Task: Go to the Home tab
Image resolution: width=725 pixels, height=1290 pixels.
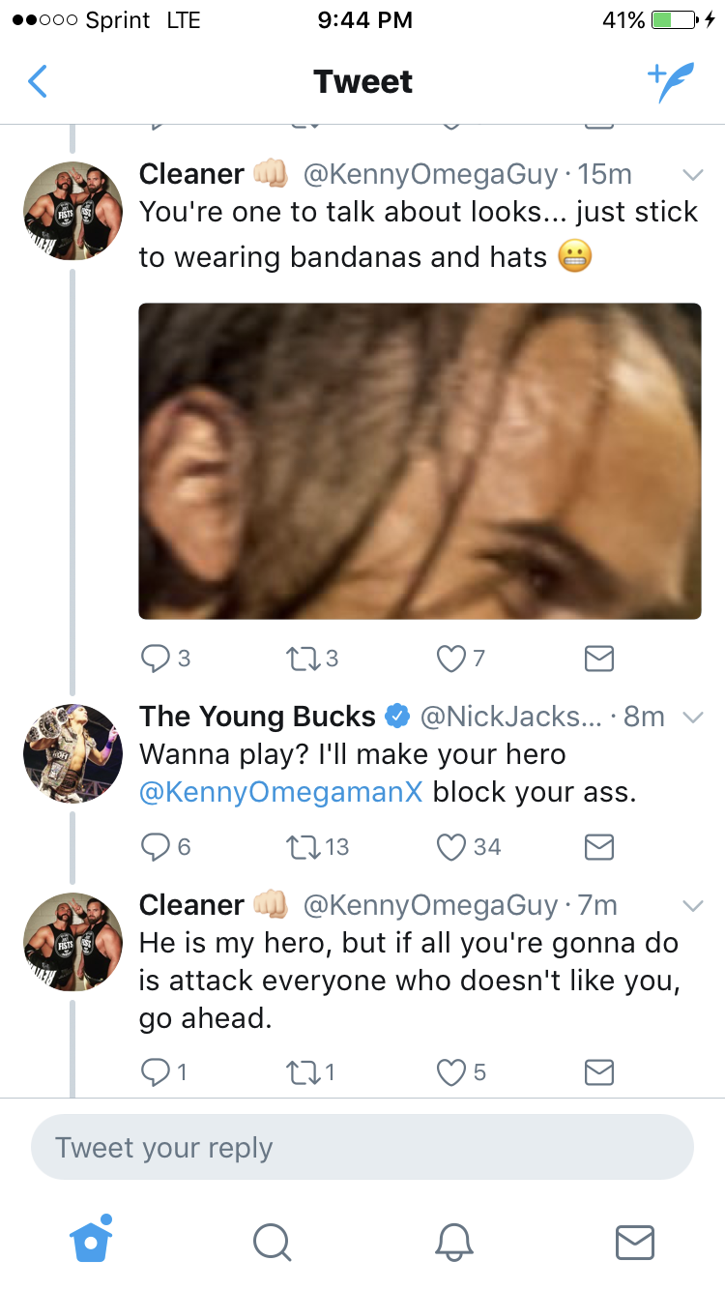Action: click(x=91, y=1241)
